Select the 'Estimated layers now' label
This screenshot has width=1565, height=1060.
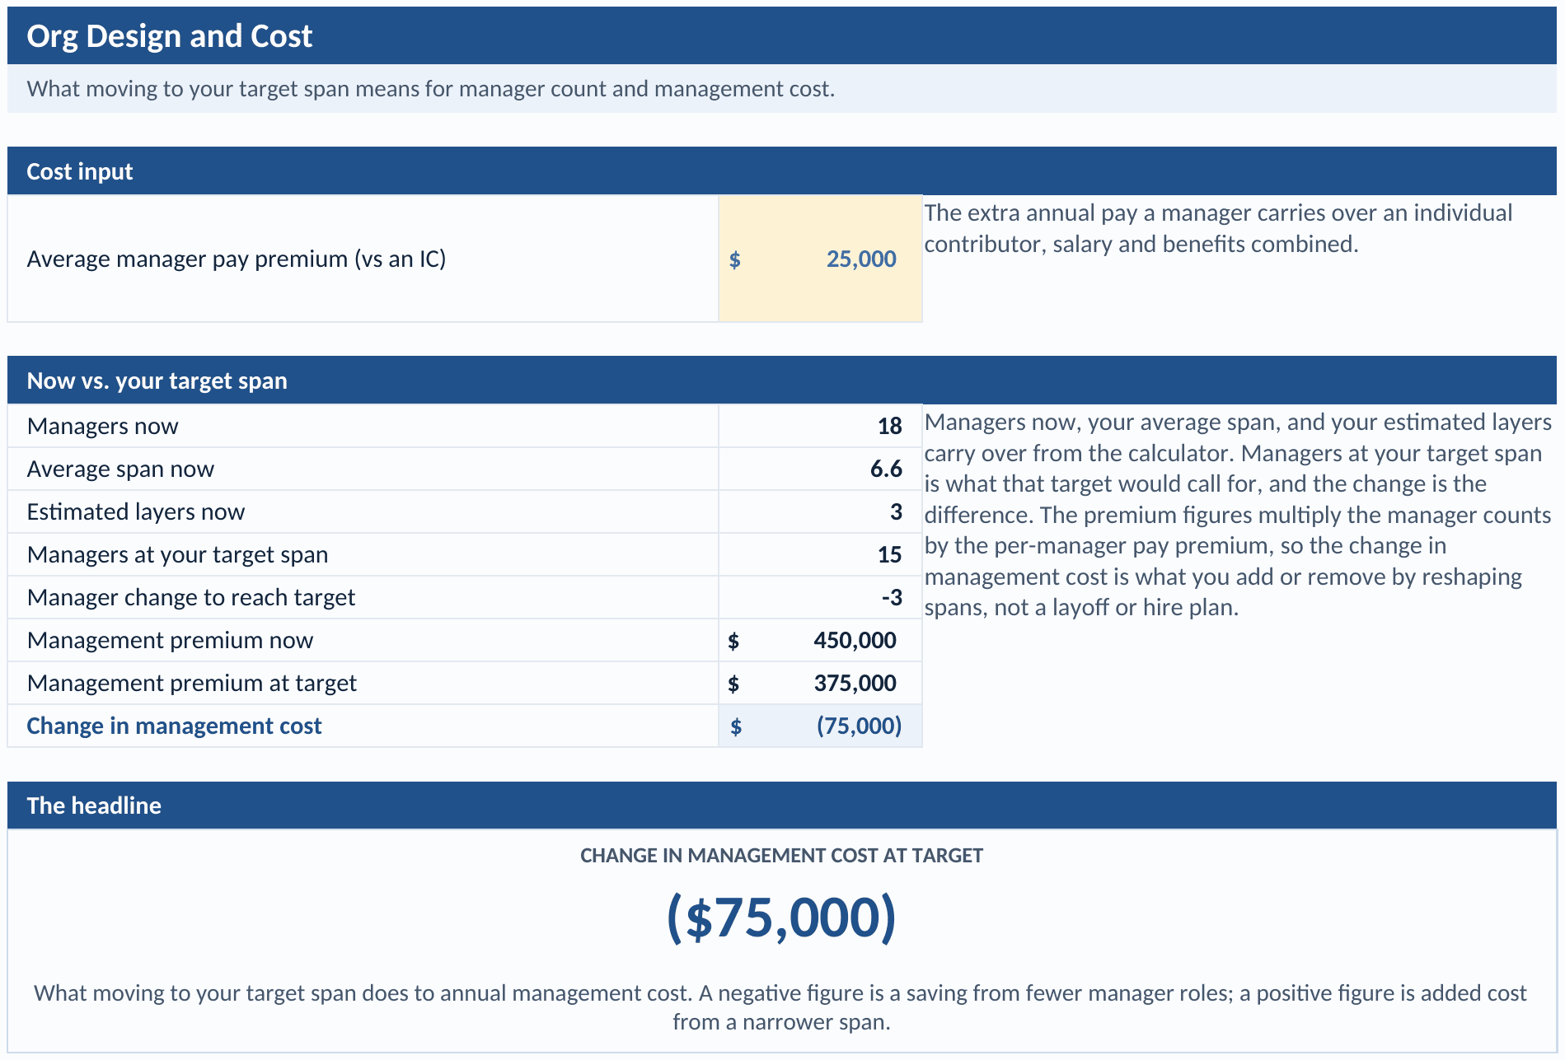point(135,511)
